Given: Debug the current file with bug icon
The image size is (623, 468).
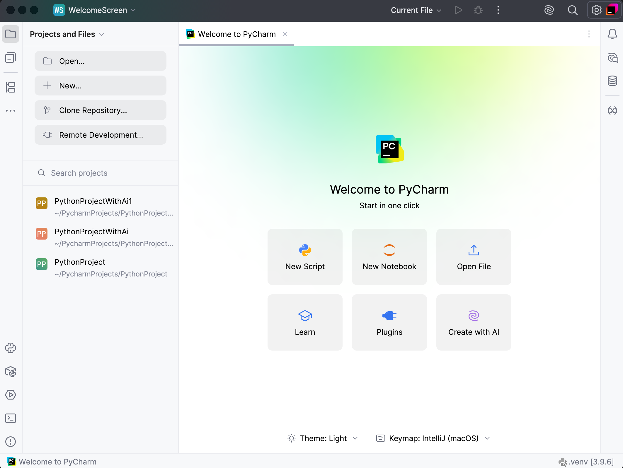Looking at the screenshot, I should (x=478, y=10).
